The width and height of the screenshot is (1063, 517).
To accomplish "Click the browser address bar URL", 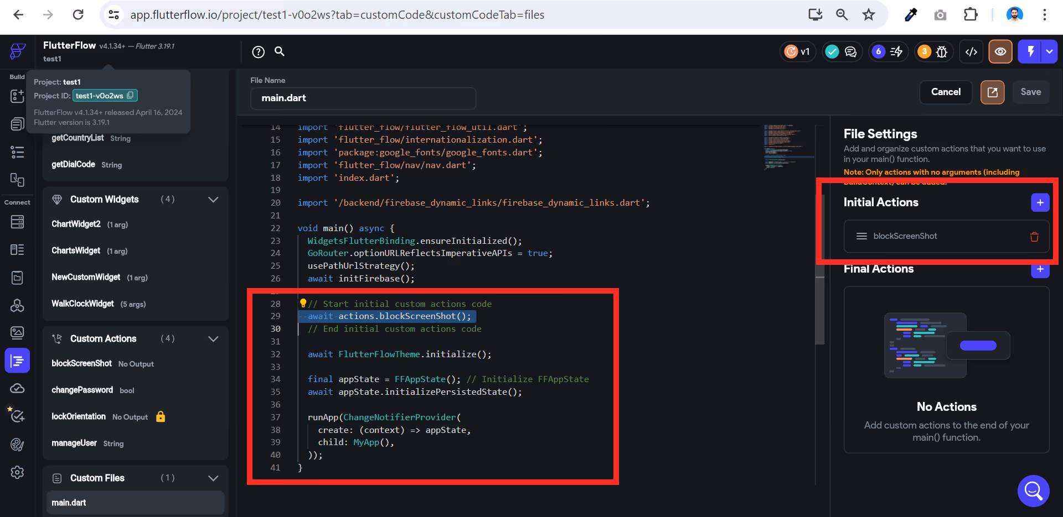I will pyautogui.click(x=337, y=15).
